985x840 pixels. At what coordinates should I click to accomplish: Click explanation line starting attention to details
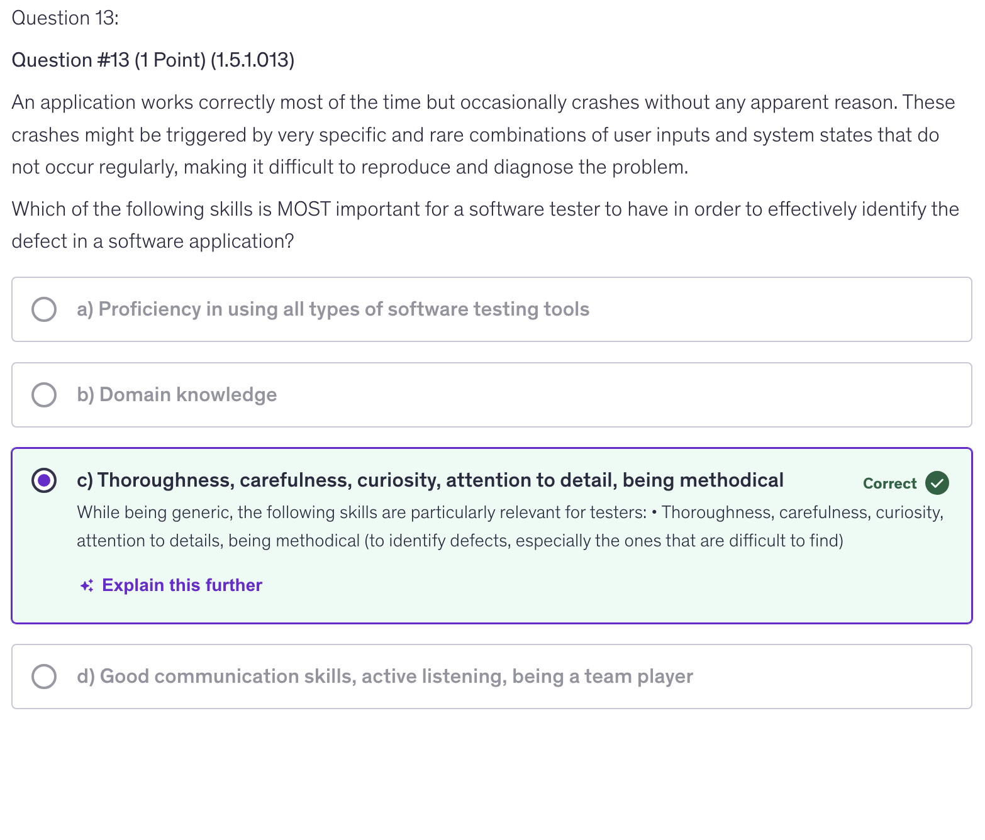(459, 541)
